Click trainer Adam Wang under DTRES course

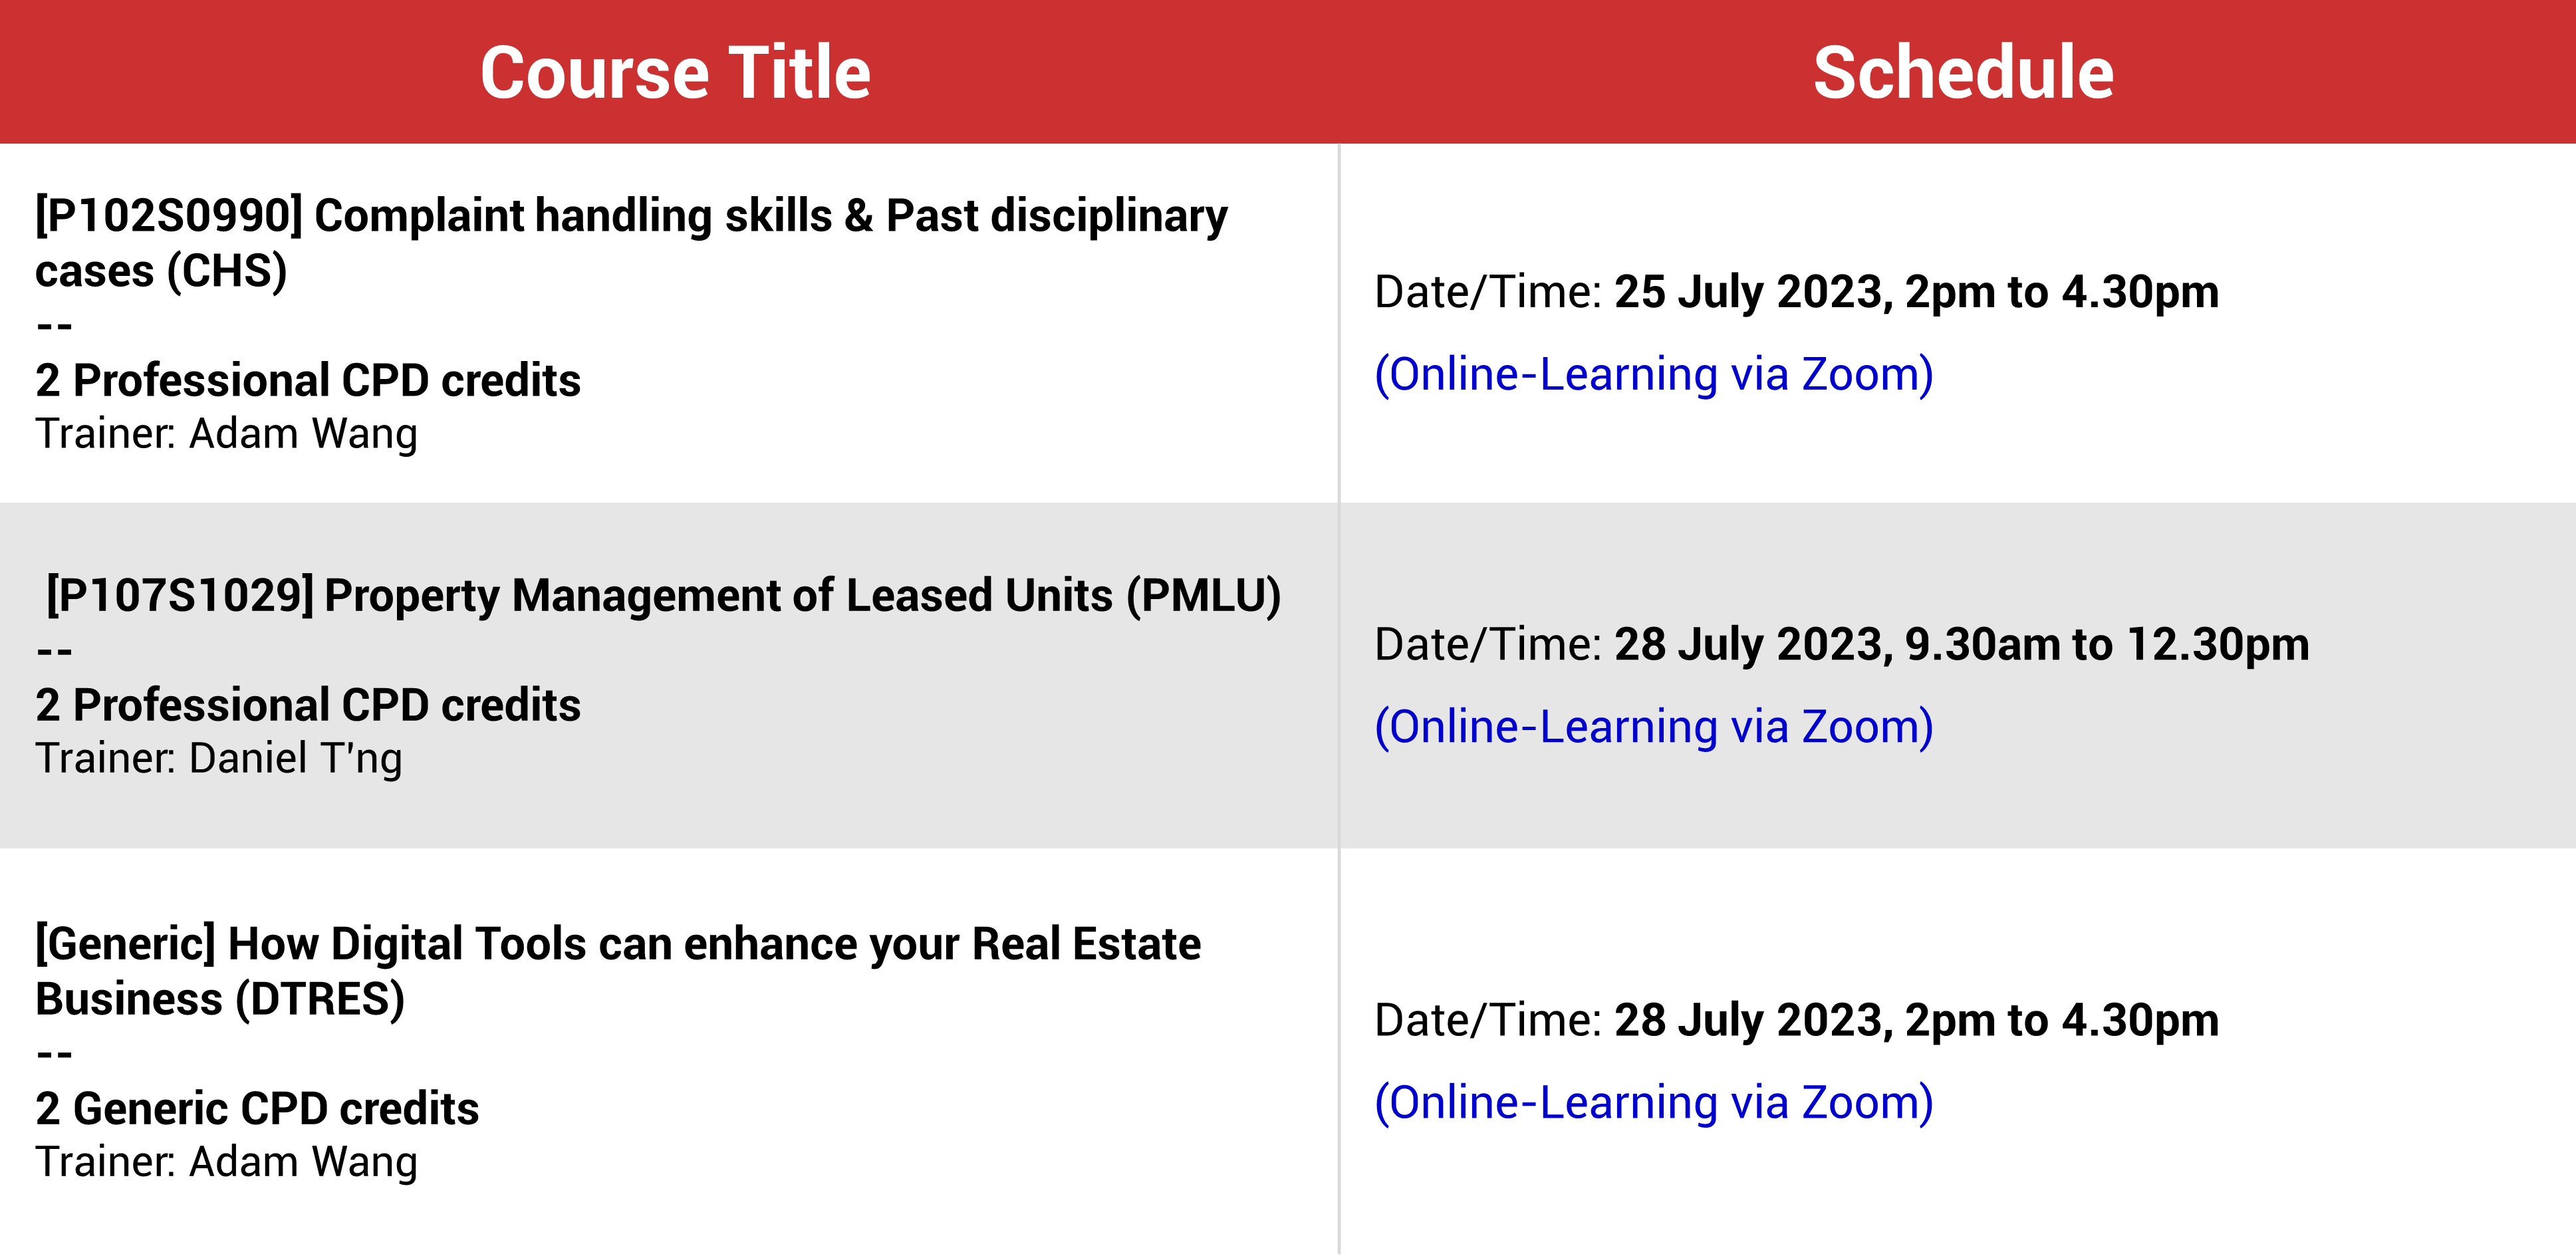[x=303, y=1162]
